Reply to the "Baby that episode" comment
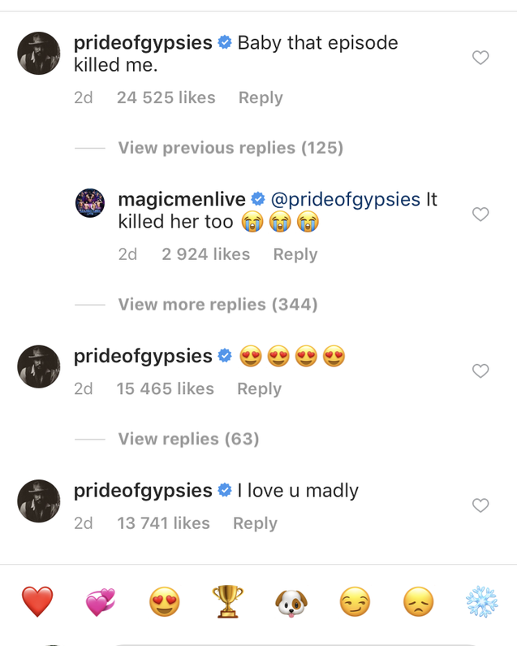517x646 pixels. [261, 98]
